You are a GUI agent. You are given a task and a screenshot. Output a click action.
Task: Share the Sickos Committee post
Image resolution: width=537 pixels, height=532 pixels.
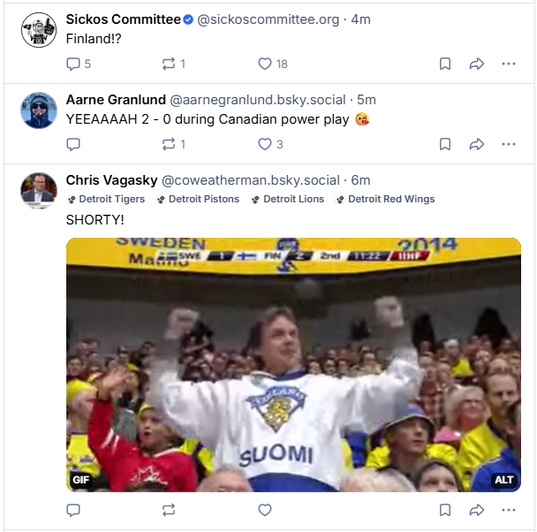(x=477, y=64)
